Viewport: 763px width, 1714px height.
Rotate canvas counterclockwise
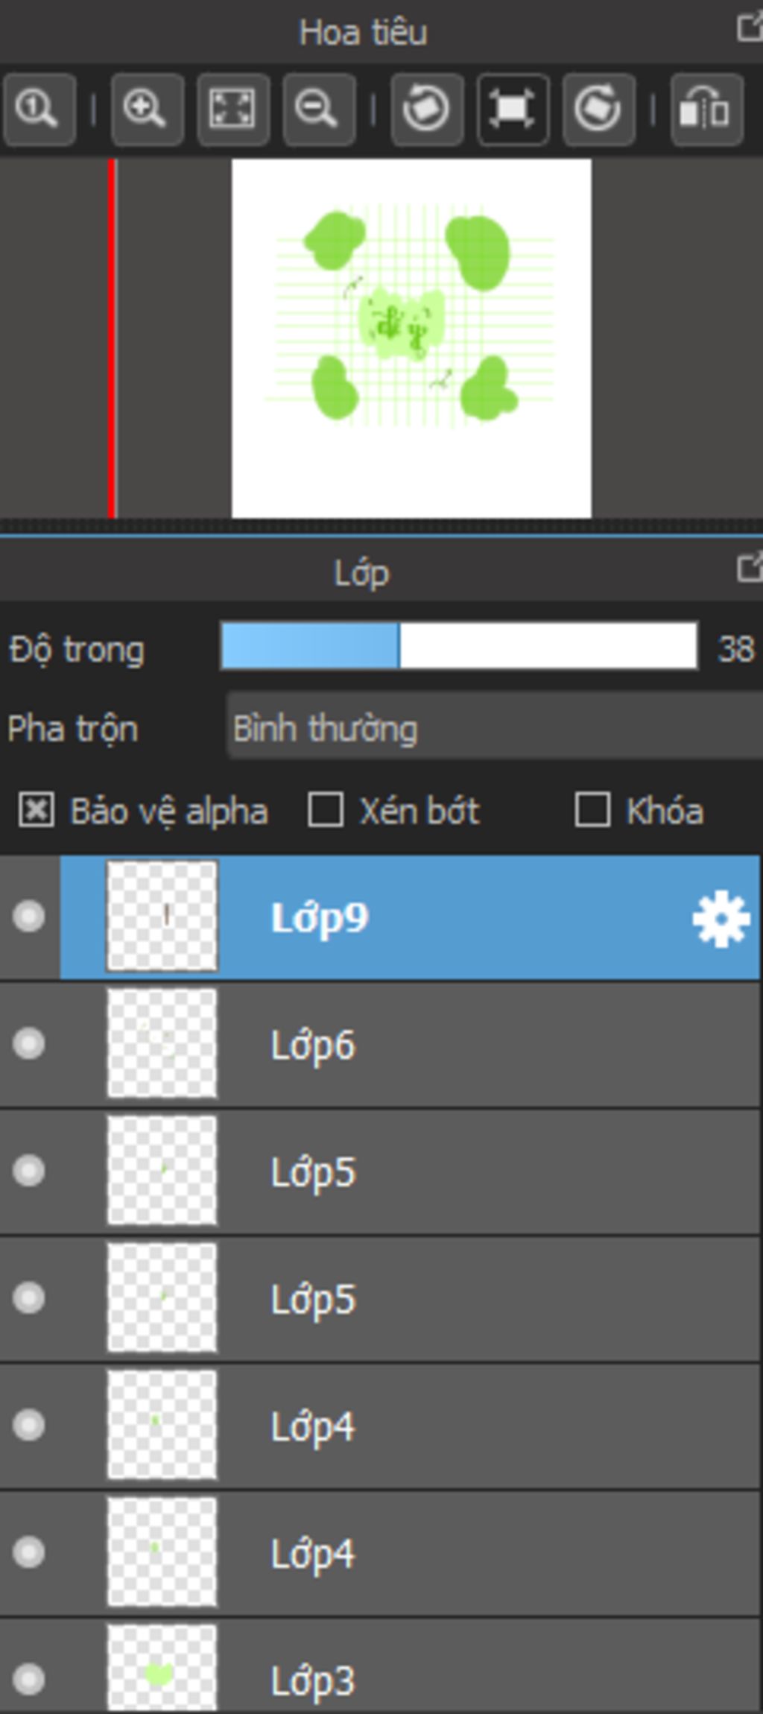click(x=427, y=110)
